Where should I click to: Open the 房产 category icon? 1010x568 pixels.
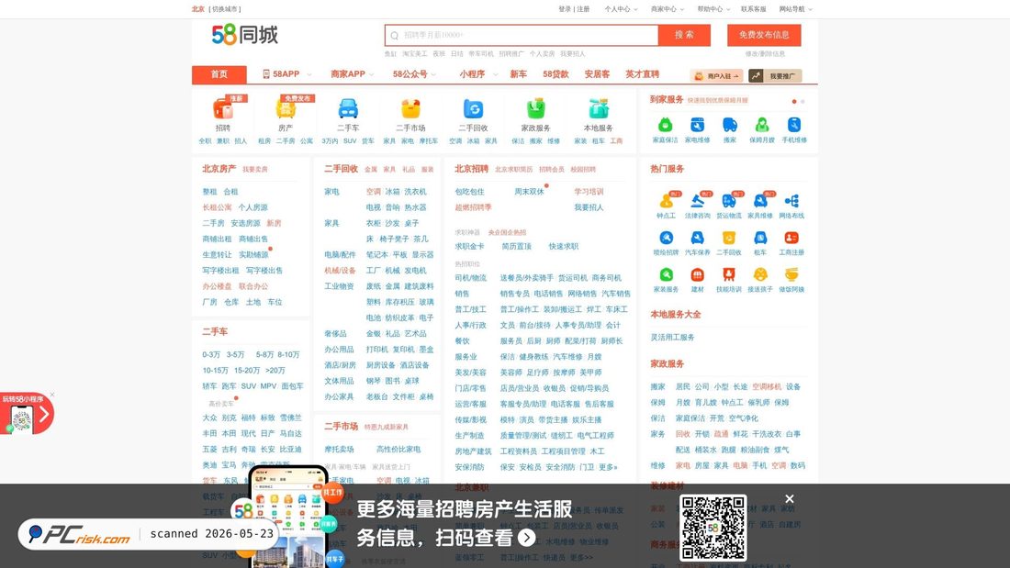286,109
